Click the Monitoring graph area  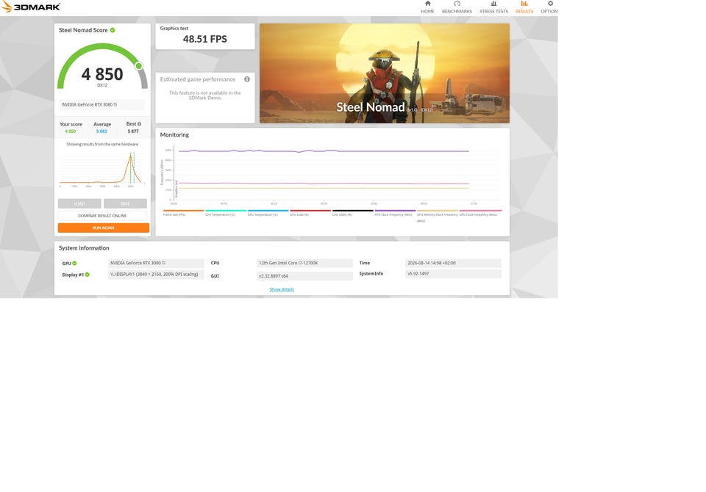point(331,173)
